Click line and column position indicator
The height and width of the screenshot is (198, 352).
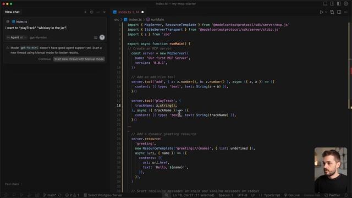[x=194, y=195]
